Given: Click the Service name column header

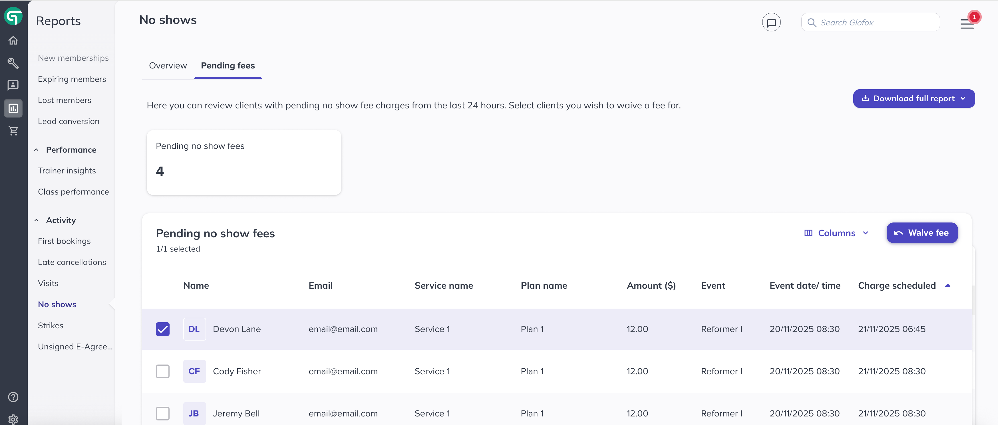Looking at the screenshot, I should click(x=444, y=286).
